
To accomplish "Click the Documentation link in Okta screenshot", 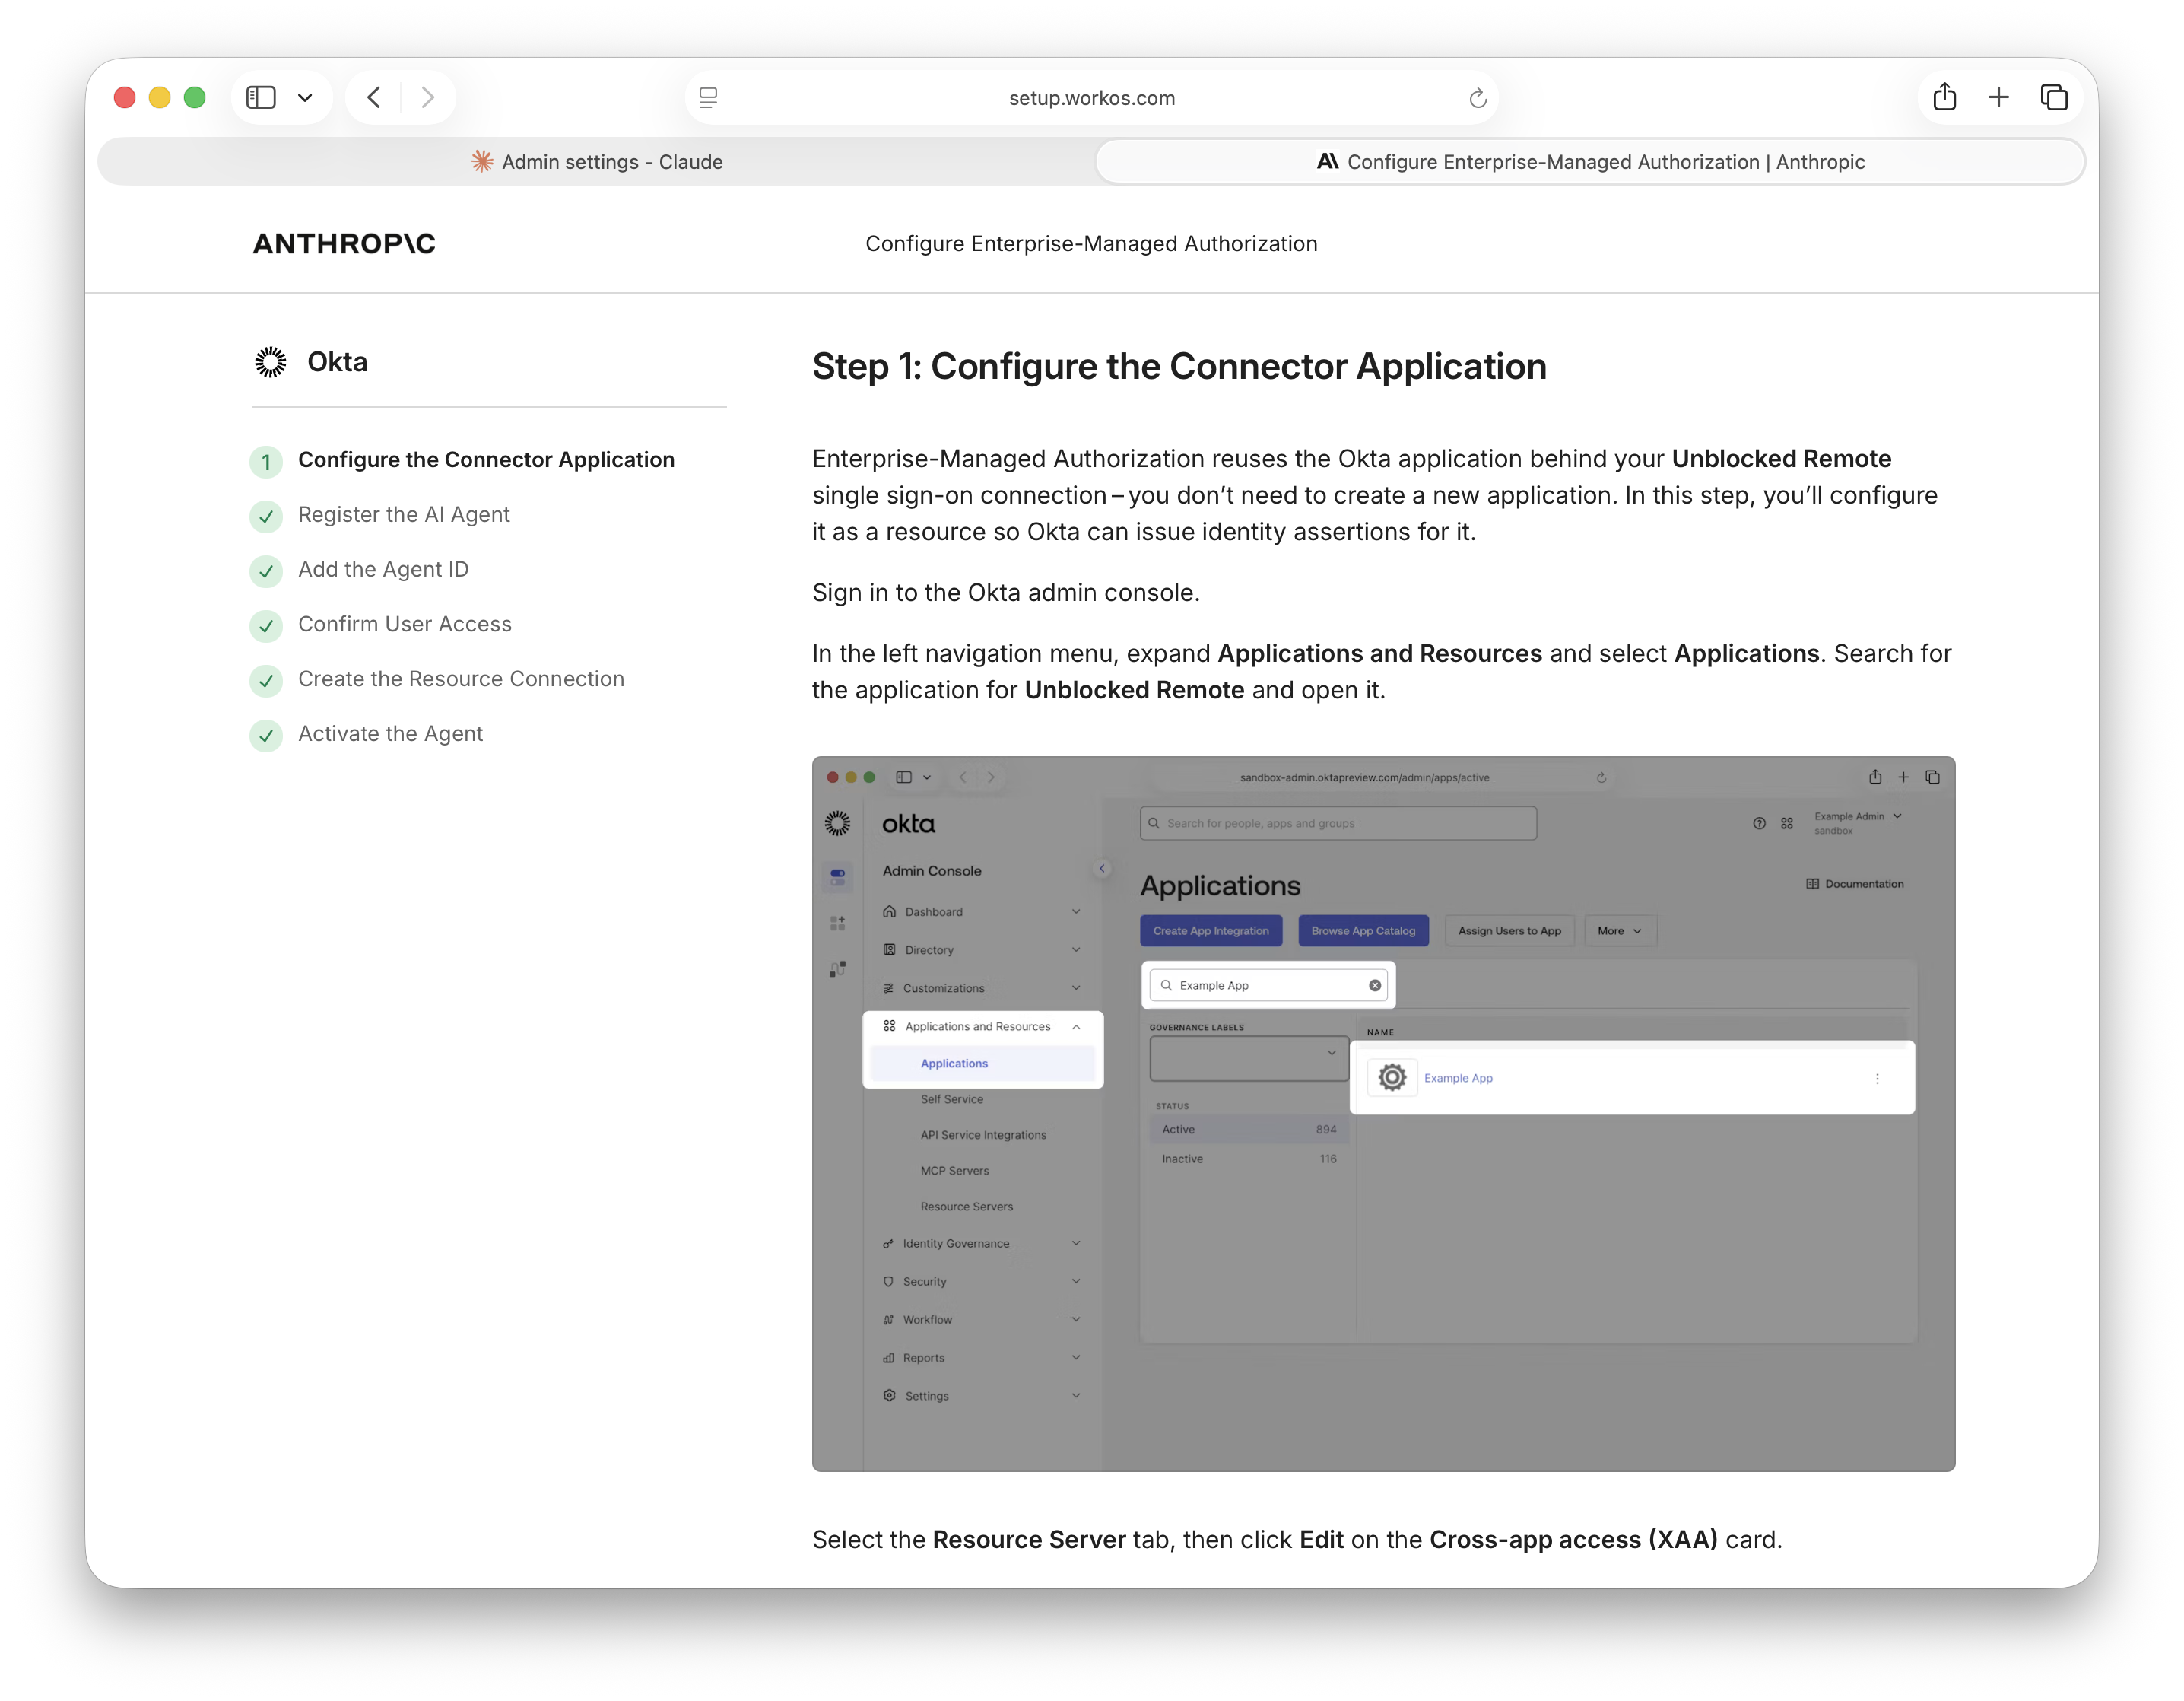I will [x=1855, y=883].
